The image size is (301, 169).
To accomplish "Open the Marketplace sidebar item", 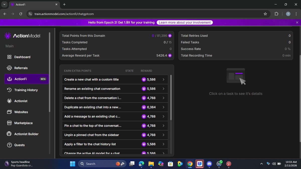I will click(27, 123).
